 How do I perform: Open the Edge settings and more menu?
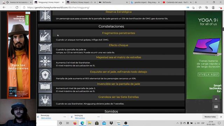tap(220, 7)
